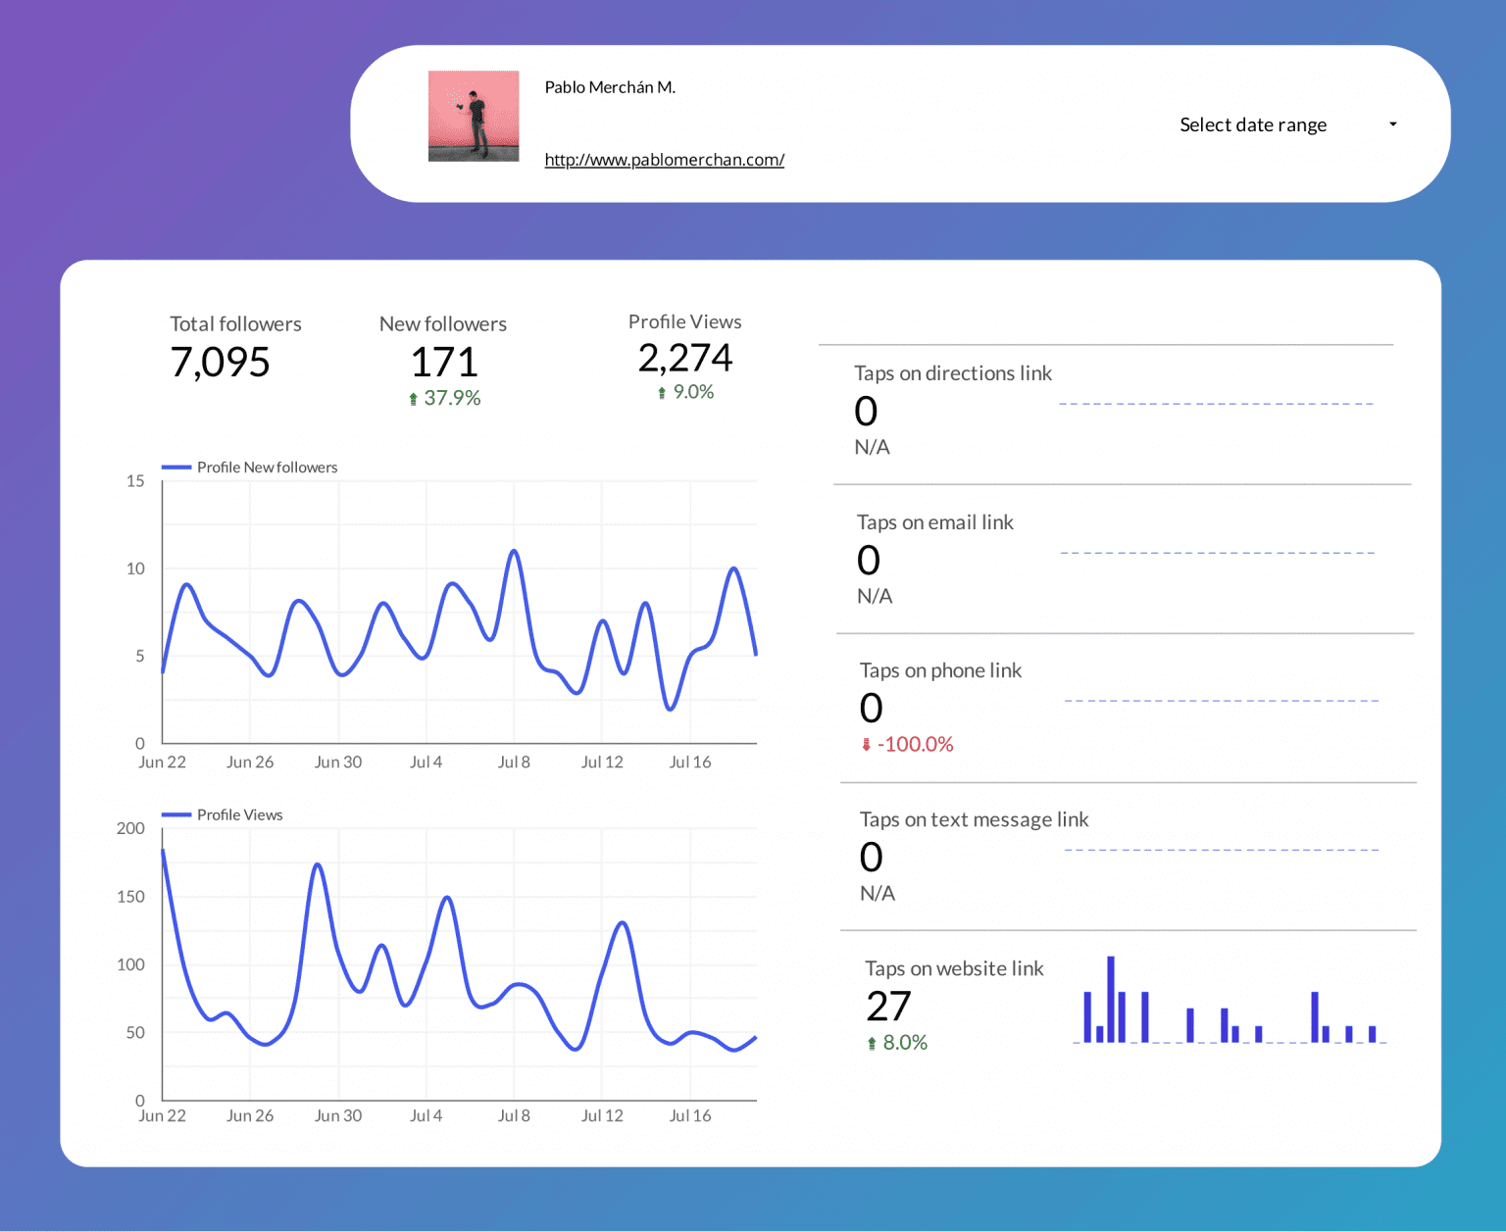Click the profile photo thumbnail
The width and height of the screenshot is (1506, 1232).
[x=474, y=116]
